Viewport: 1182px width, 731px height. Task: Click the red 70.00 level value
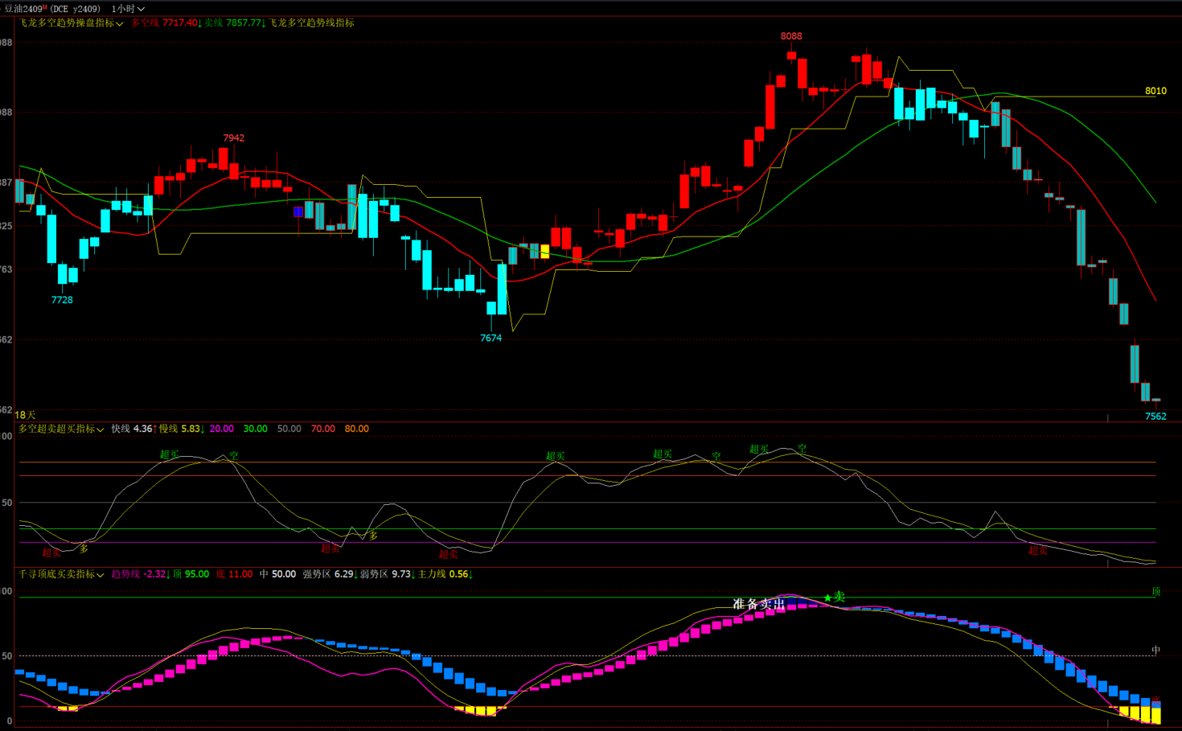tap(322, 429)
